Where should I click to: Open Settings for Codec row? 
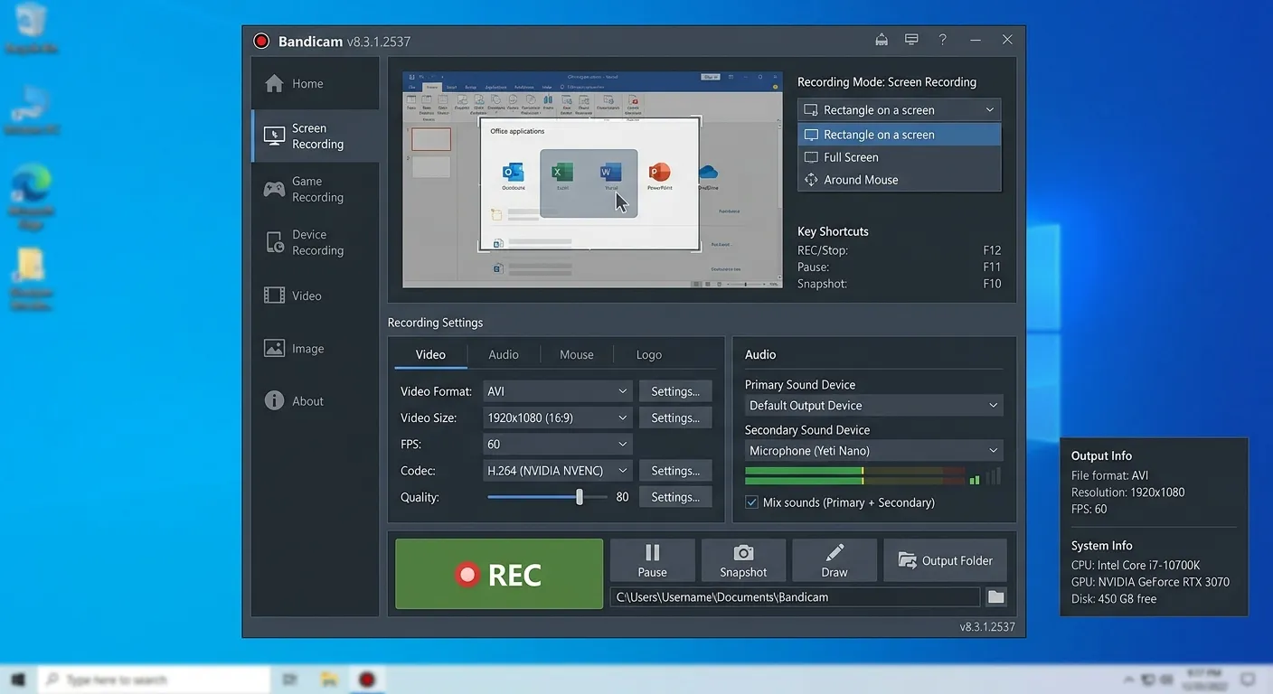[675, 471]
